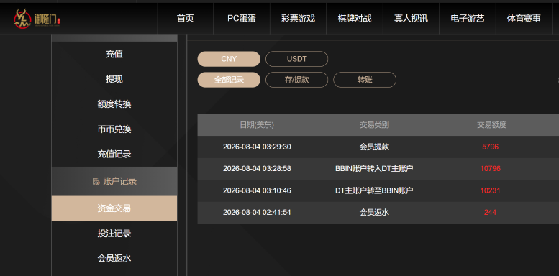Click date 2026-08-04 03:29:30
This screenshot has height=276, width=559.
pos(257,147)
